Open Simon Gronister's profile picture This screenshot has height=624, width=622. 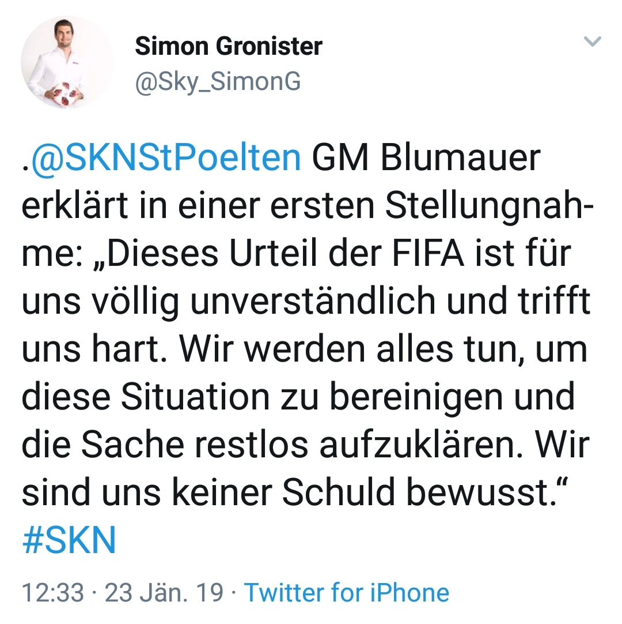pyautogui.click(x=67, y=62)
